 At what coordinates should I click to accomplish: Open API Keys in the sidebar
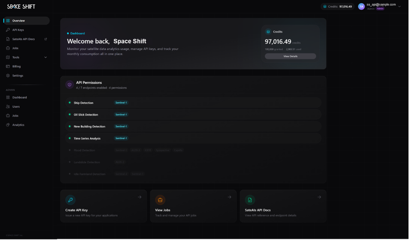[18, 30]
